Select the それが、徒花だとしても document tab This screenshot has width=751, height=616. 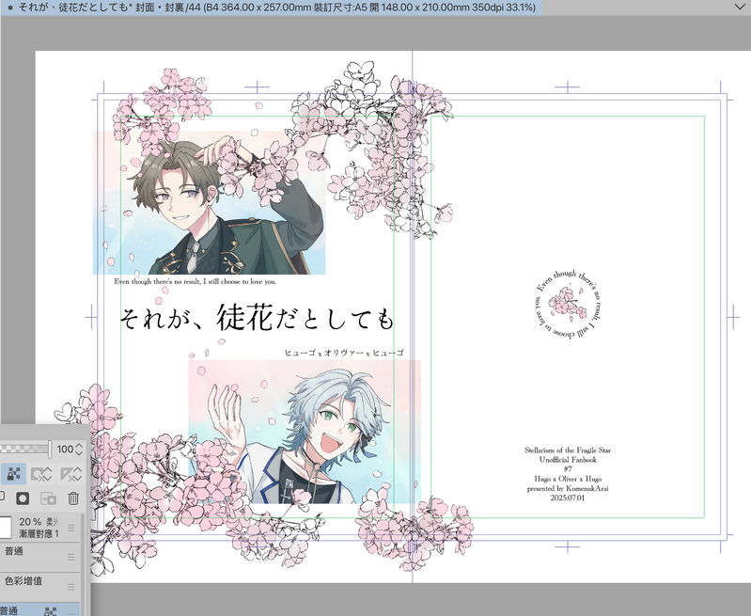(272, 8)
